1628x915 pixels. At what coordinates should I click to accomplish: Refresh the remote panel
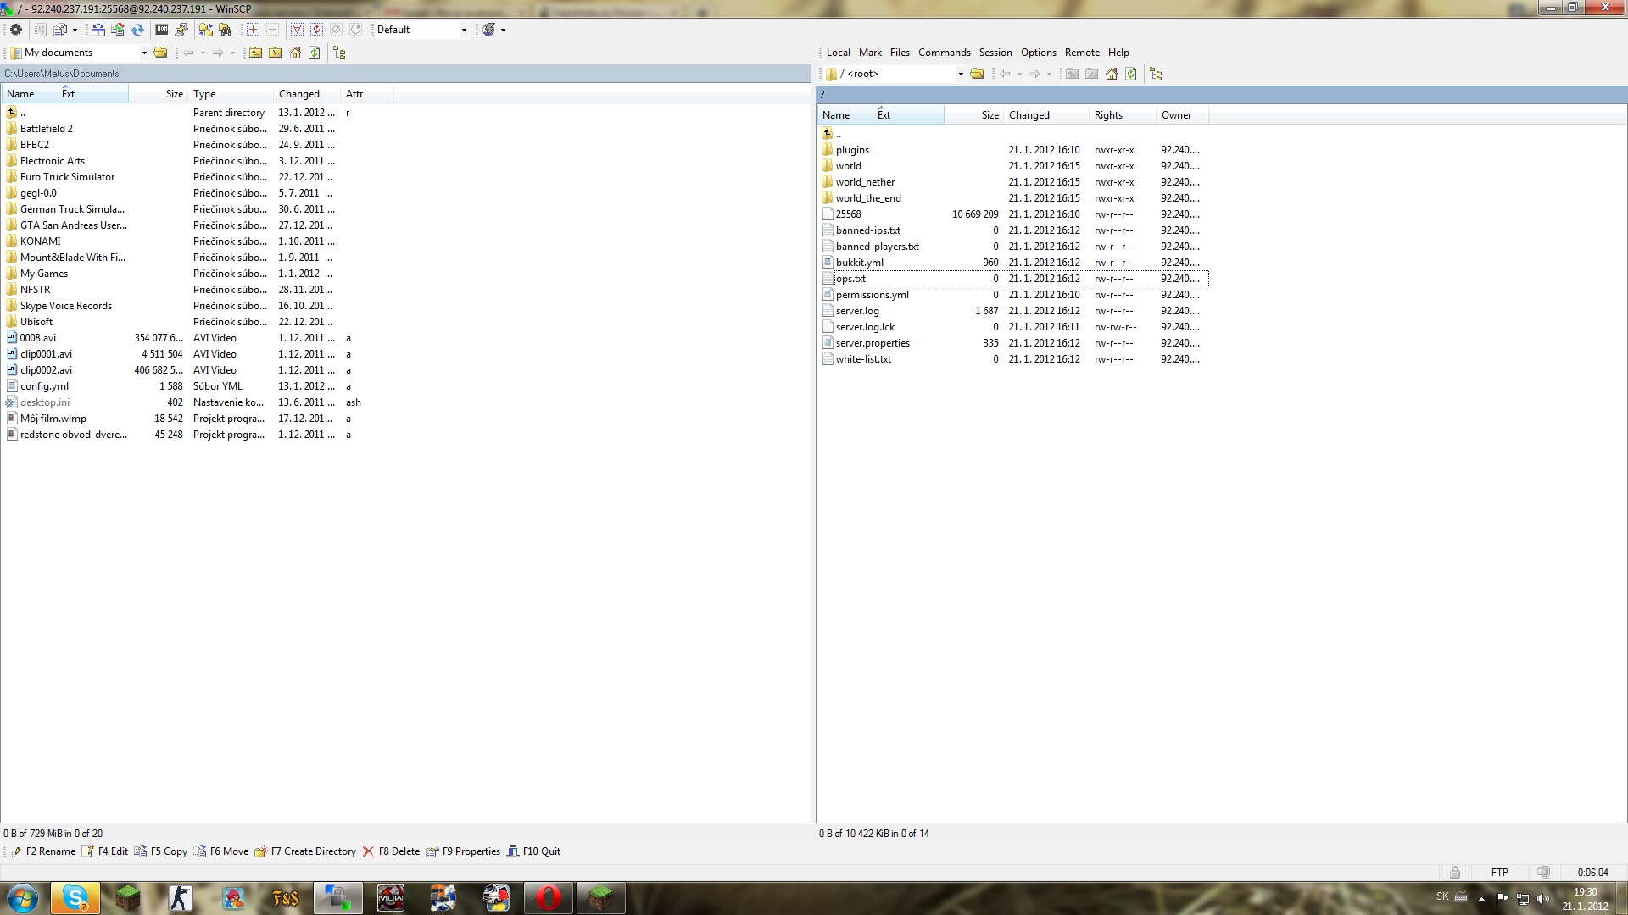1130,74
